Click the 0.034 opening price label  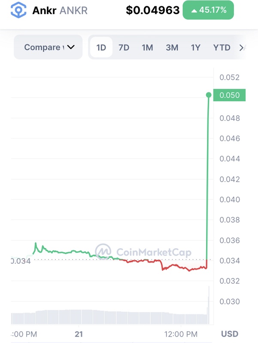[21, 261]
